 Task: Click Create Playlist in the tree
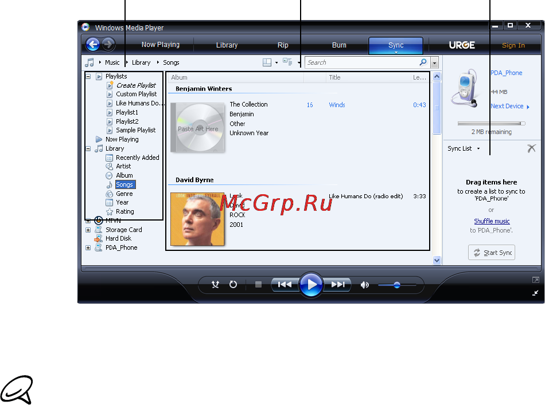click(136, 85)
